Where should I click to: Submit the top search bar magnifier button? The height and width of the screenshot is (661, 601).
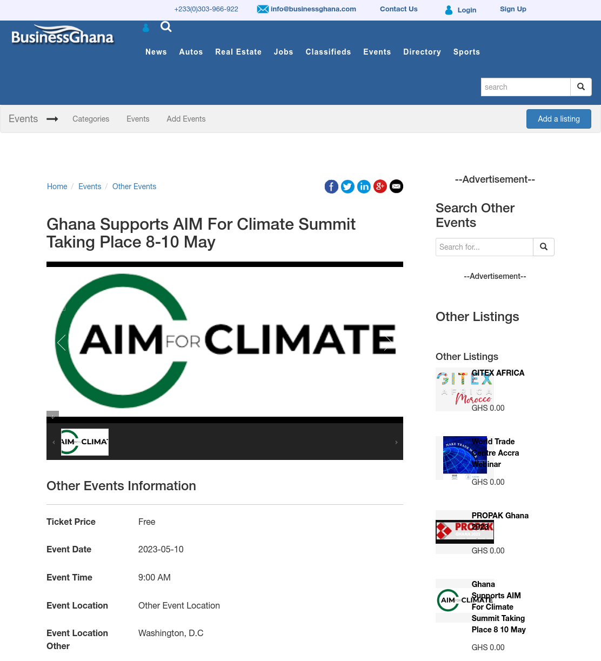tap(581, 87)
